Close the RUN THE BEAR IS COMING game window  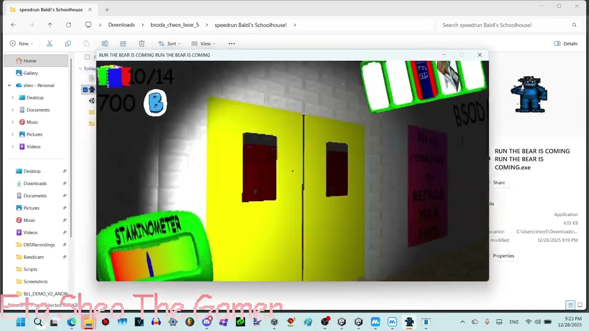pos(479,55)
